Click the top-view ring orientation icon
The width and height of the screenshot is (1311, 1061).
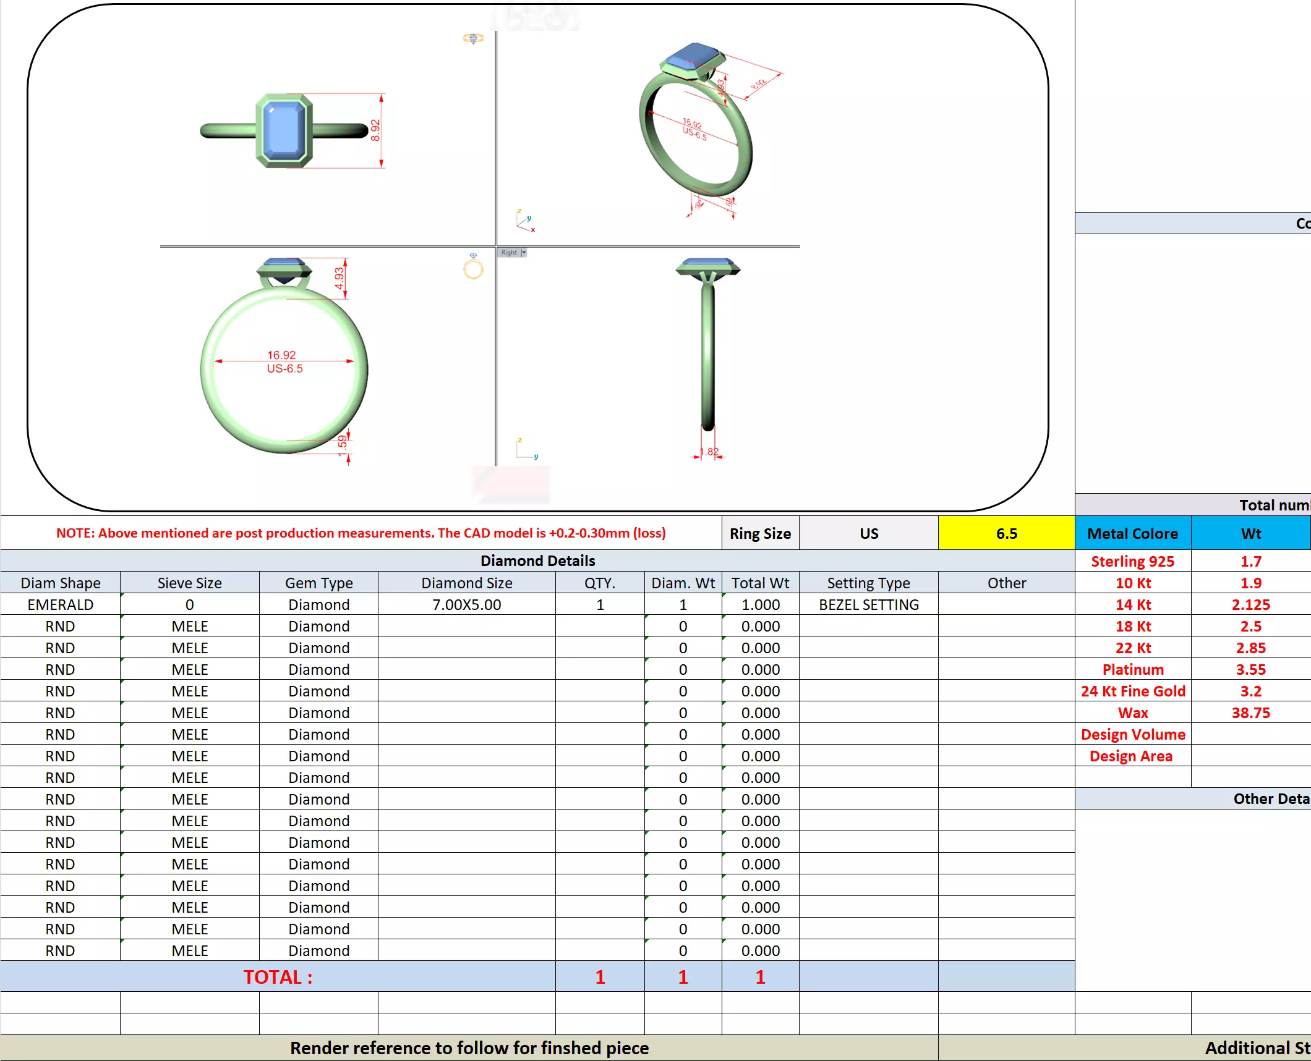coord(473,38)
